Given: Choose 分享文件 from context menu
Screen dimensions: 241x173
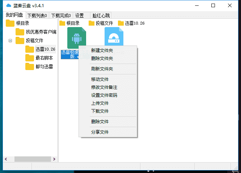Looking at the screenshot, I should [100, 132].
